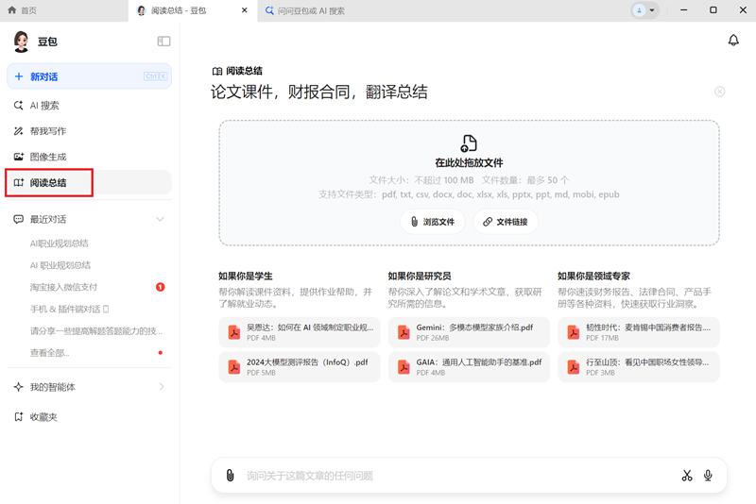Click 我的智能体 sparkle icon
This screenshot has height=504, width=756.
pos(18,387)
